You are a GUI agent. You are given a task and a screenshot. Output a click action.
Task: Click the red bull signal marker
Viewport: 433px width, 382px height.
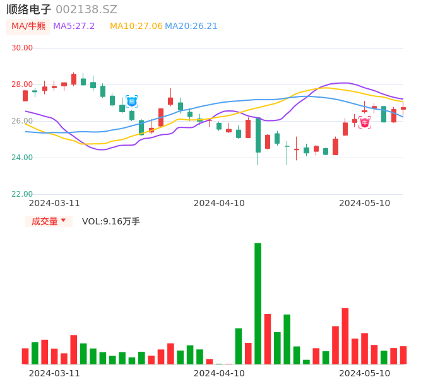pos(365,122)
